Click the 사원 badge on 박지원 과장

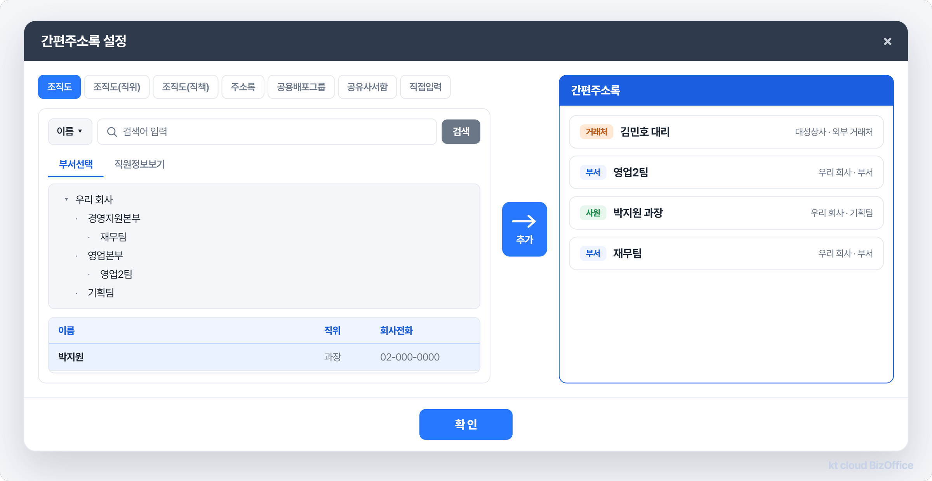593,213
